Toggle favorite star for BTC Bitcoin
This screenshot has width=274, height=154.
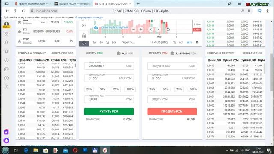(x=20, y=32)
